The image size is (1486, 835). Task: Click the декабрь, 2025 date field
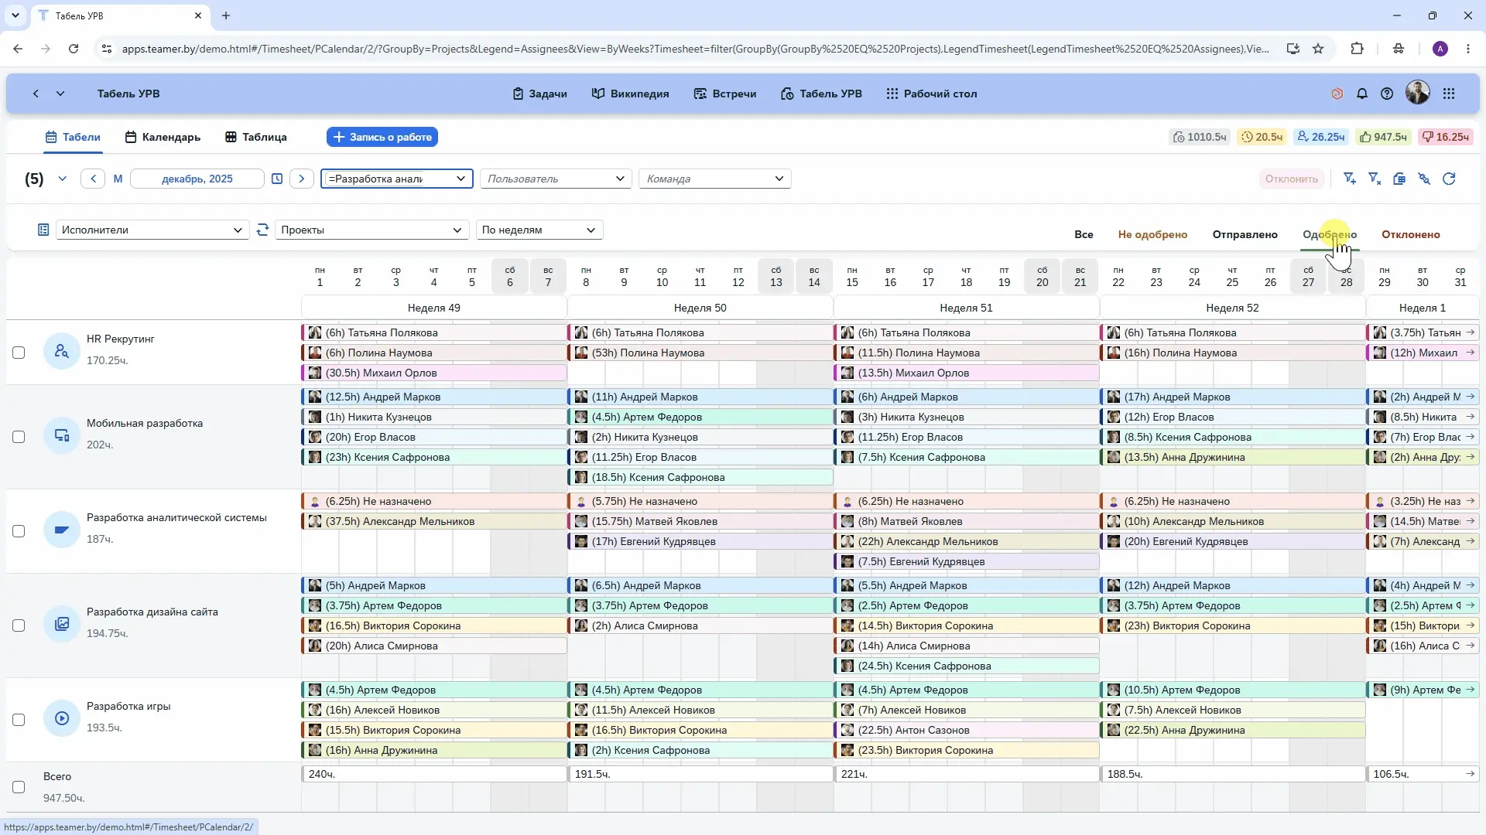click(197, 179)
